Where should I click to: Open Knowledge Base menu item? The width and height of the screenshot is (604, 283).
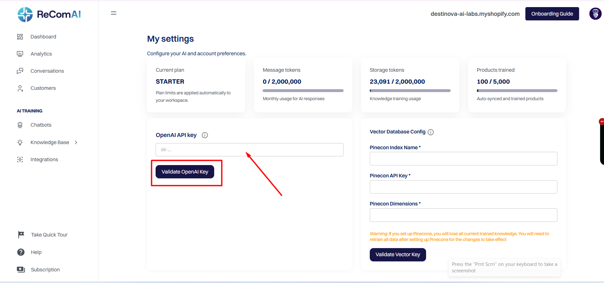pos(50,142)
